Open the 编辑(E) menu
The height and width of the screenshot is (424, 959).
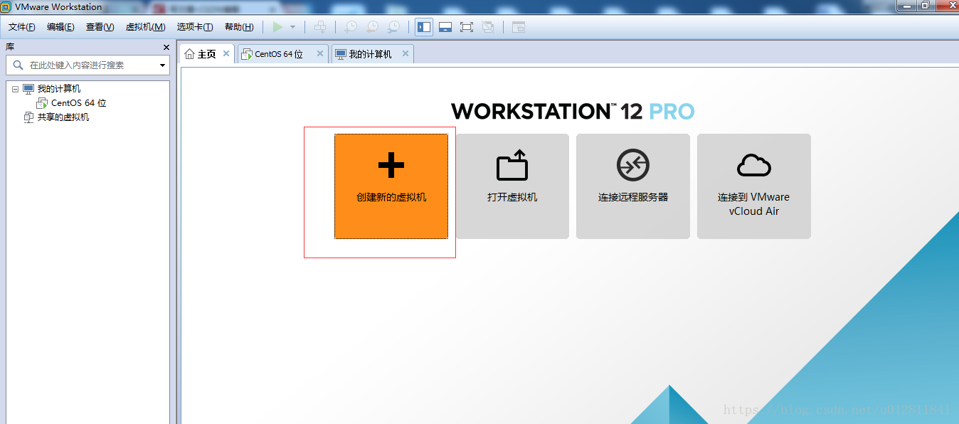[60, 27]
